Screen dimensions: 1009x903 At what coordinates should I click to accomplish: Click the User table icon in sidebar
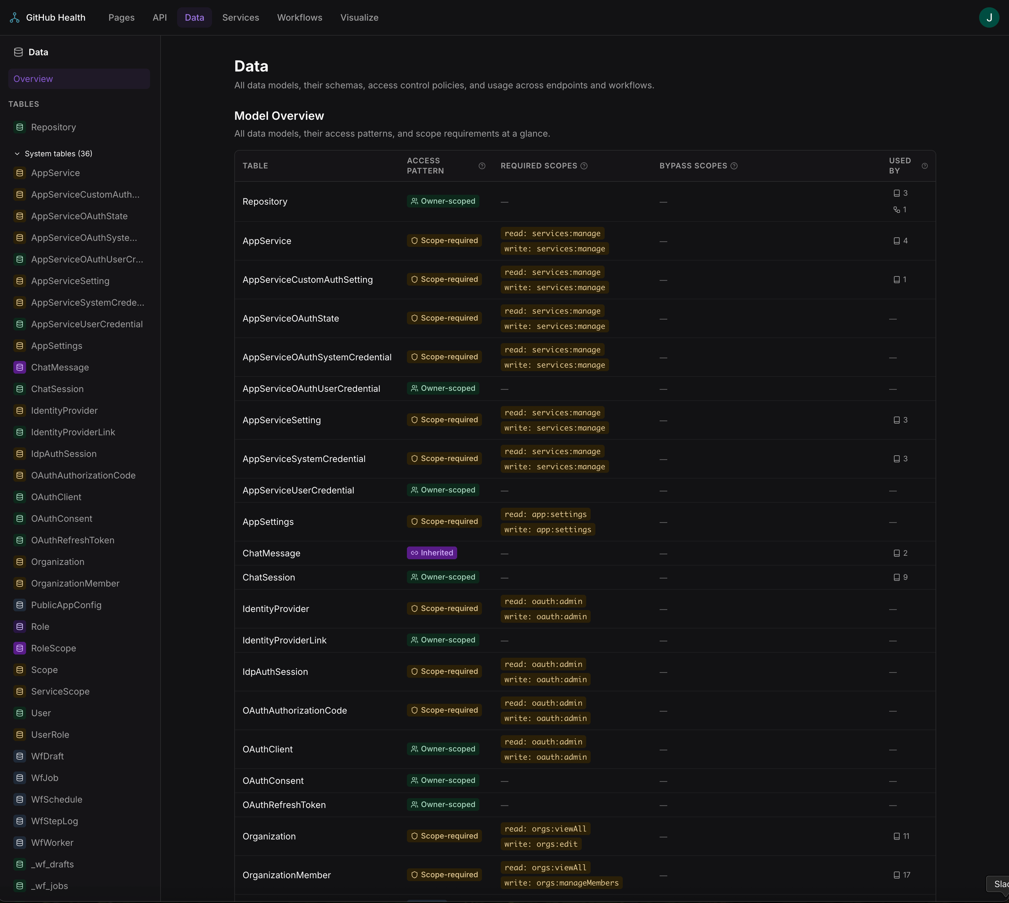click(20, 713)
